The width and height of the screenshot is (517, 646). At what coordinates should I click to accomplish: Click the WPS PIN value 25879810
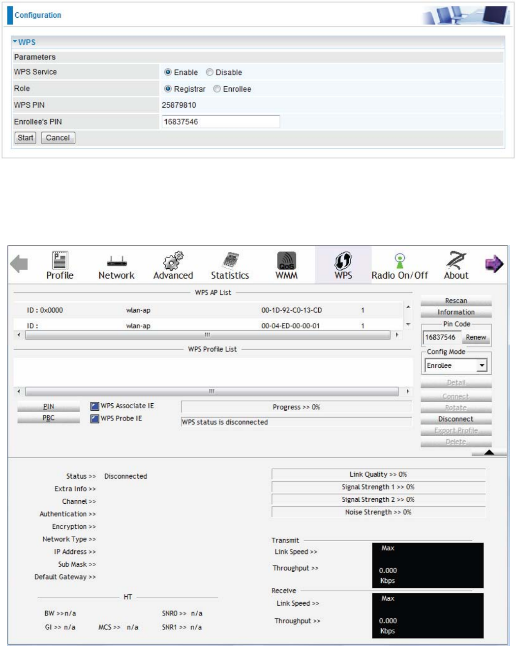[x=179, y=105]
